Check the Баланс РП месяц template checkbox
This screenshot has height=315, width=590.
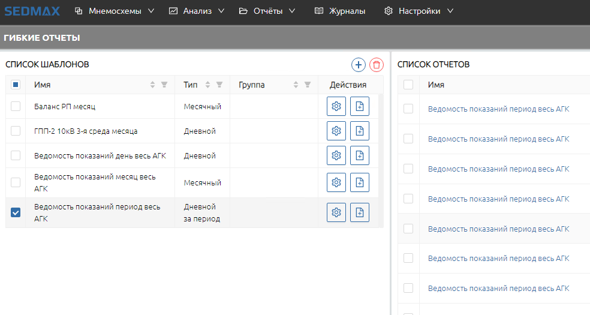16,106
